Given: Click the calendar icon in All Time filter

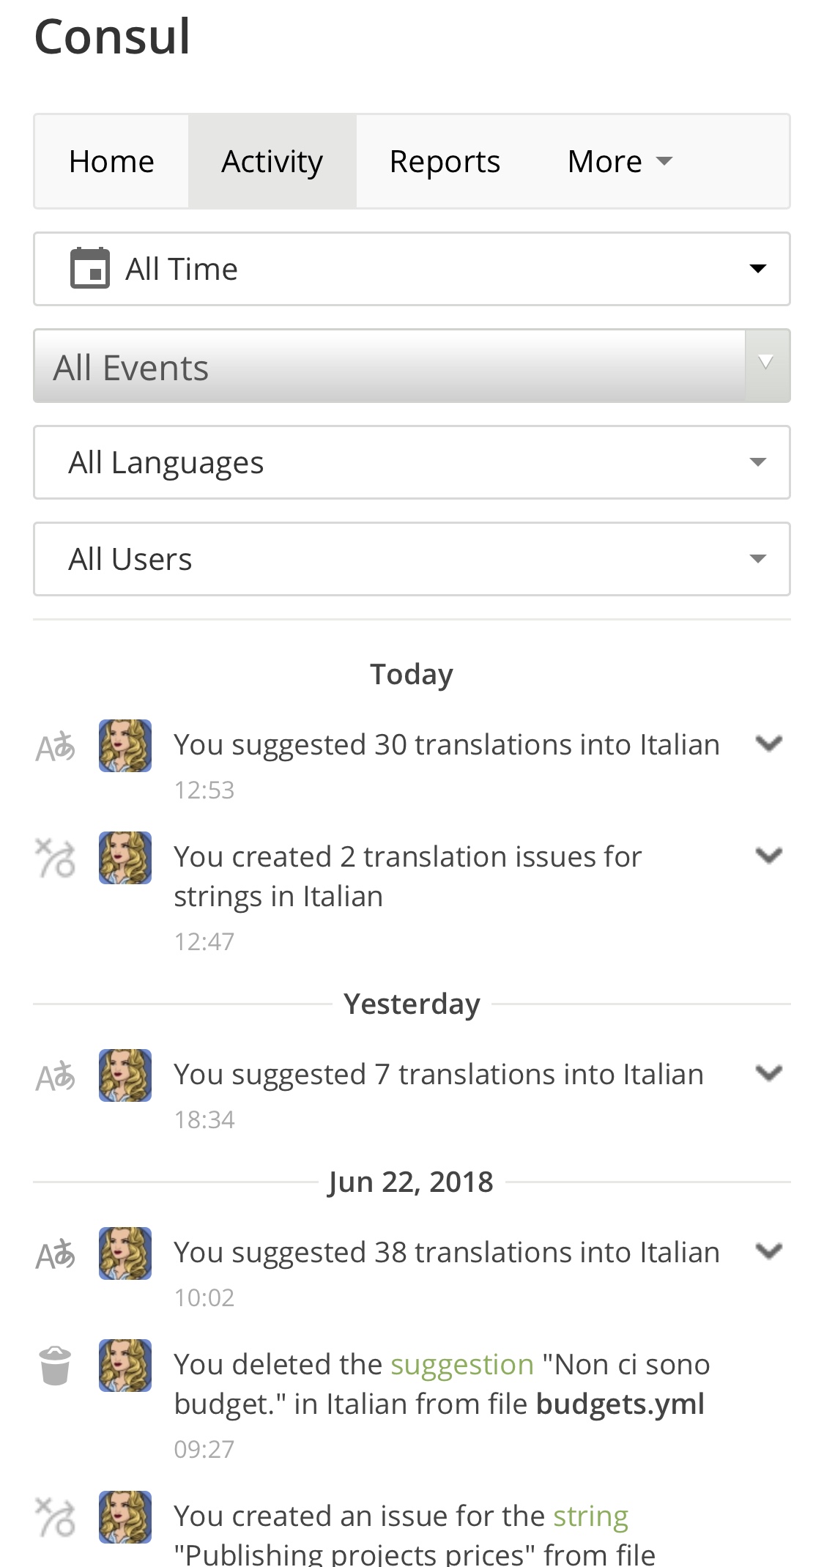Looking at the screenshot, I should 89,269.
